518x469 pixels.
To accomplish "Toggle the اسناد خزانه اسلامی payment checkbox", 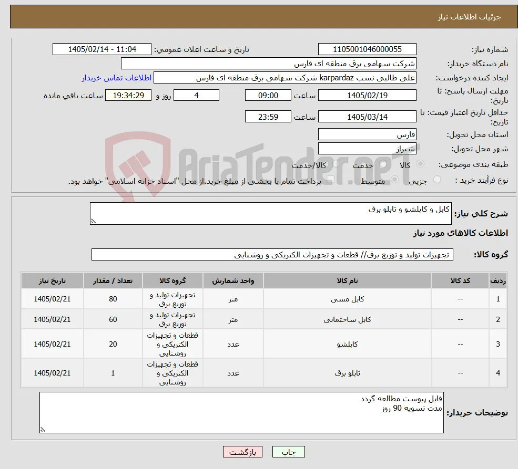I will click(330, 180).
